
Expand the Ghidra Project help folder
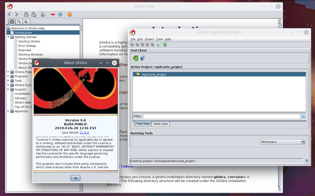8,72
